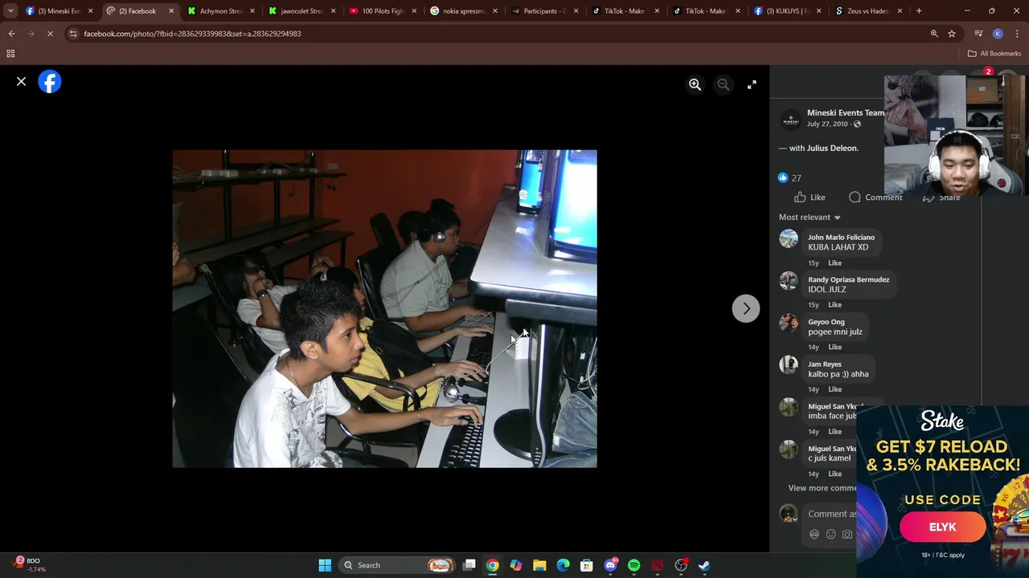
Task: Open the Windows Start menu
Action: click(325, 565)
